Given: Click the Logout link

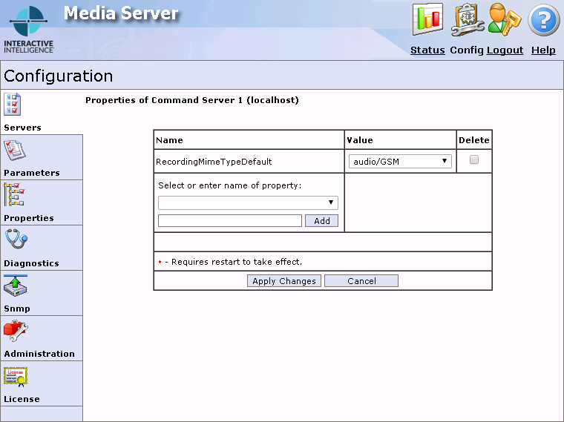Looking at the screenshot, I should pos(505,50).
